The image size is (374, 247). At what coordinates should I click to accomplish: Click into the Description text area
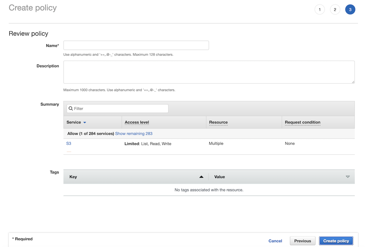coord(208,72)
